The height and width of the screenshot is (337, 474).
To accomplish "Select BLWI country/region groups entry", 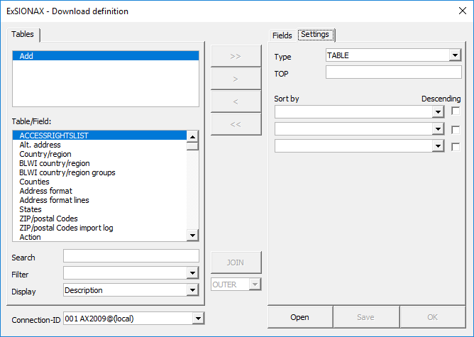I will click(99, 172).
